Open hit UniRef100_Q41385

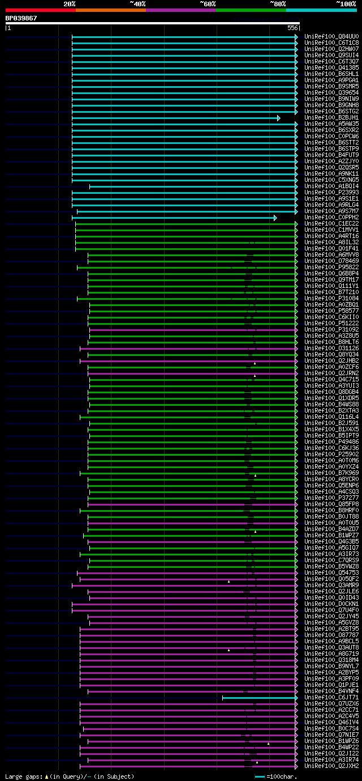[331, 67]
